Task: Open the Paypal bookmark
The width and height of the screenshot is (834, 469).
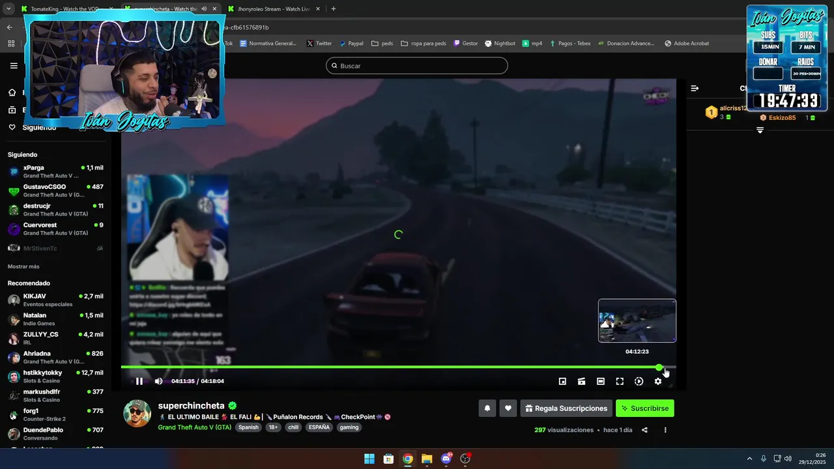Action: click(351, 44)
